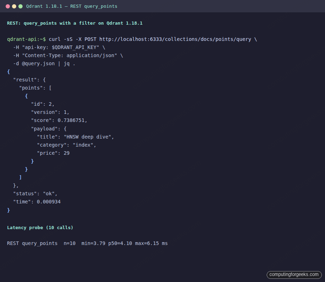Click the '"payload": {' line

pos(49,129)
